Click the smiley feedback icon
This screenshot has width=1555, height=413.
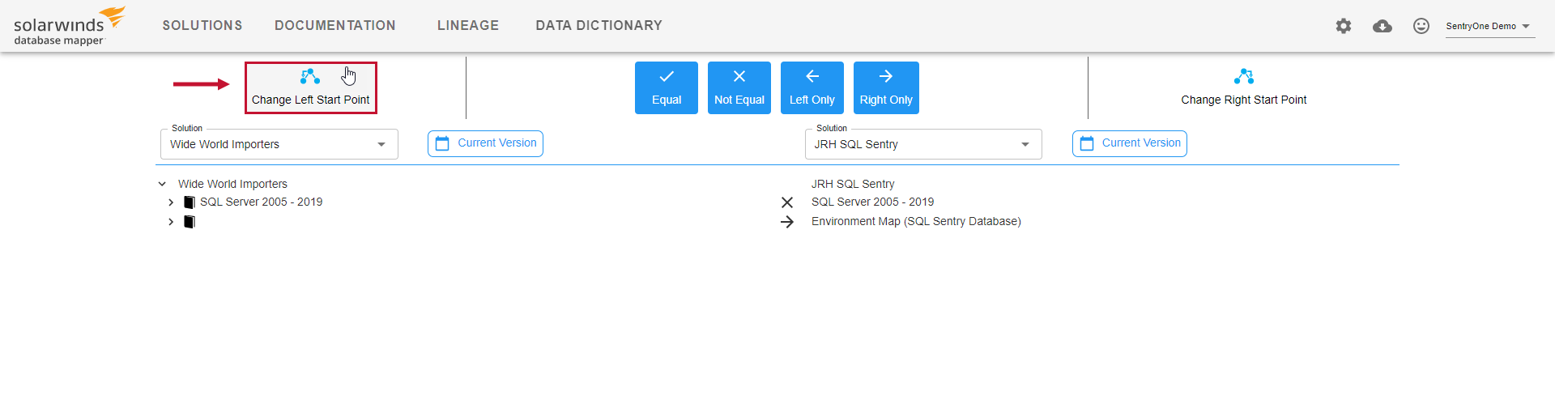(1421, 26)
